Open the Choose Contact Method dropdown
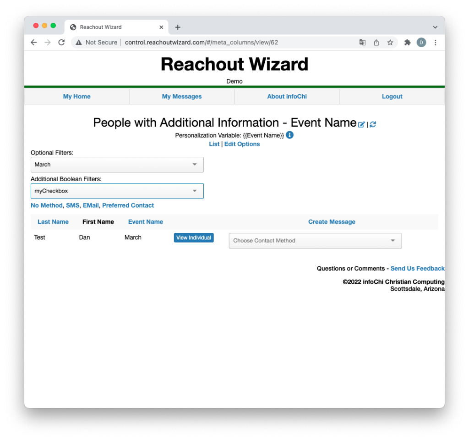This screenshot has height=440, width=469. pyautogui.click(x=315, y=241)
